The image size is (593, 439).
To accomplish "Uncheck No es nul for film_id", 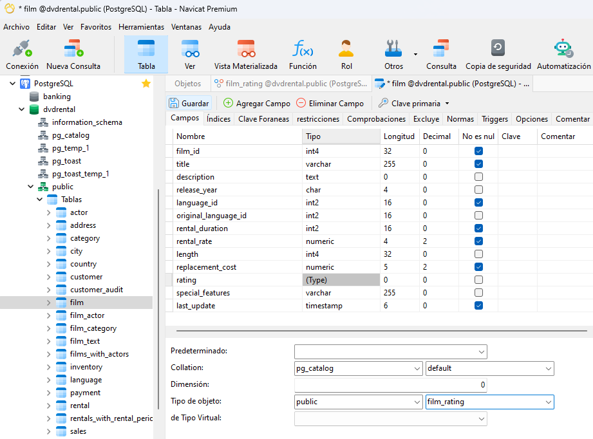I will click(x=478, y=151).
